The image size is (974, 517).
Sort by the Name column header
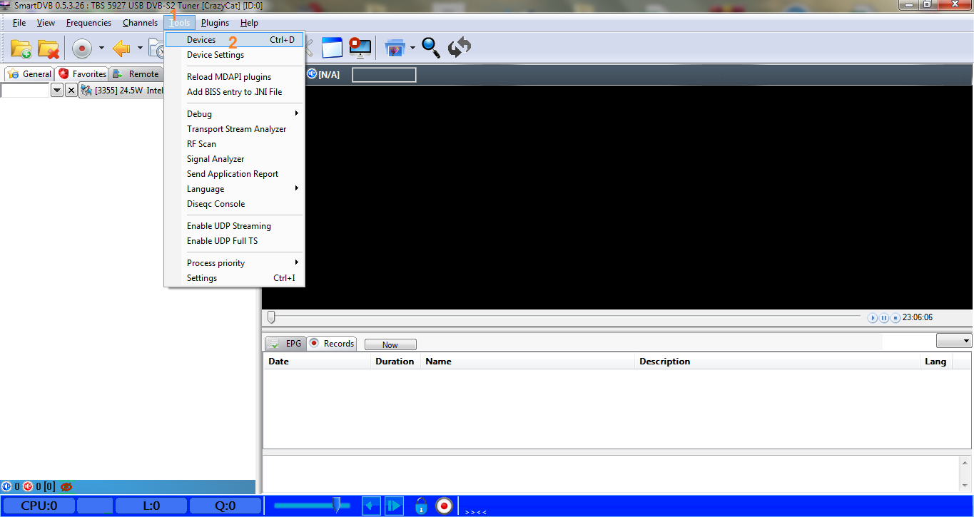[527, 362]
